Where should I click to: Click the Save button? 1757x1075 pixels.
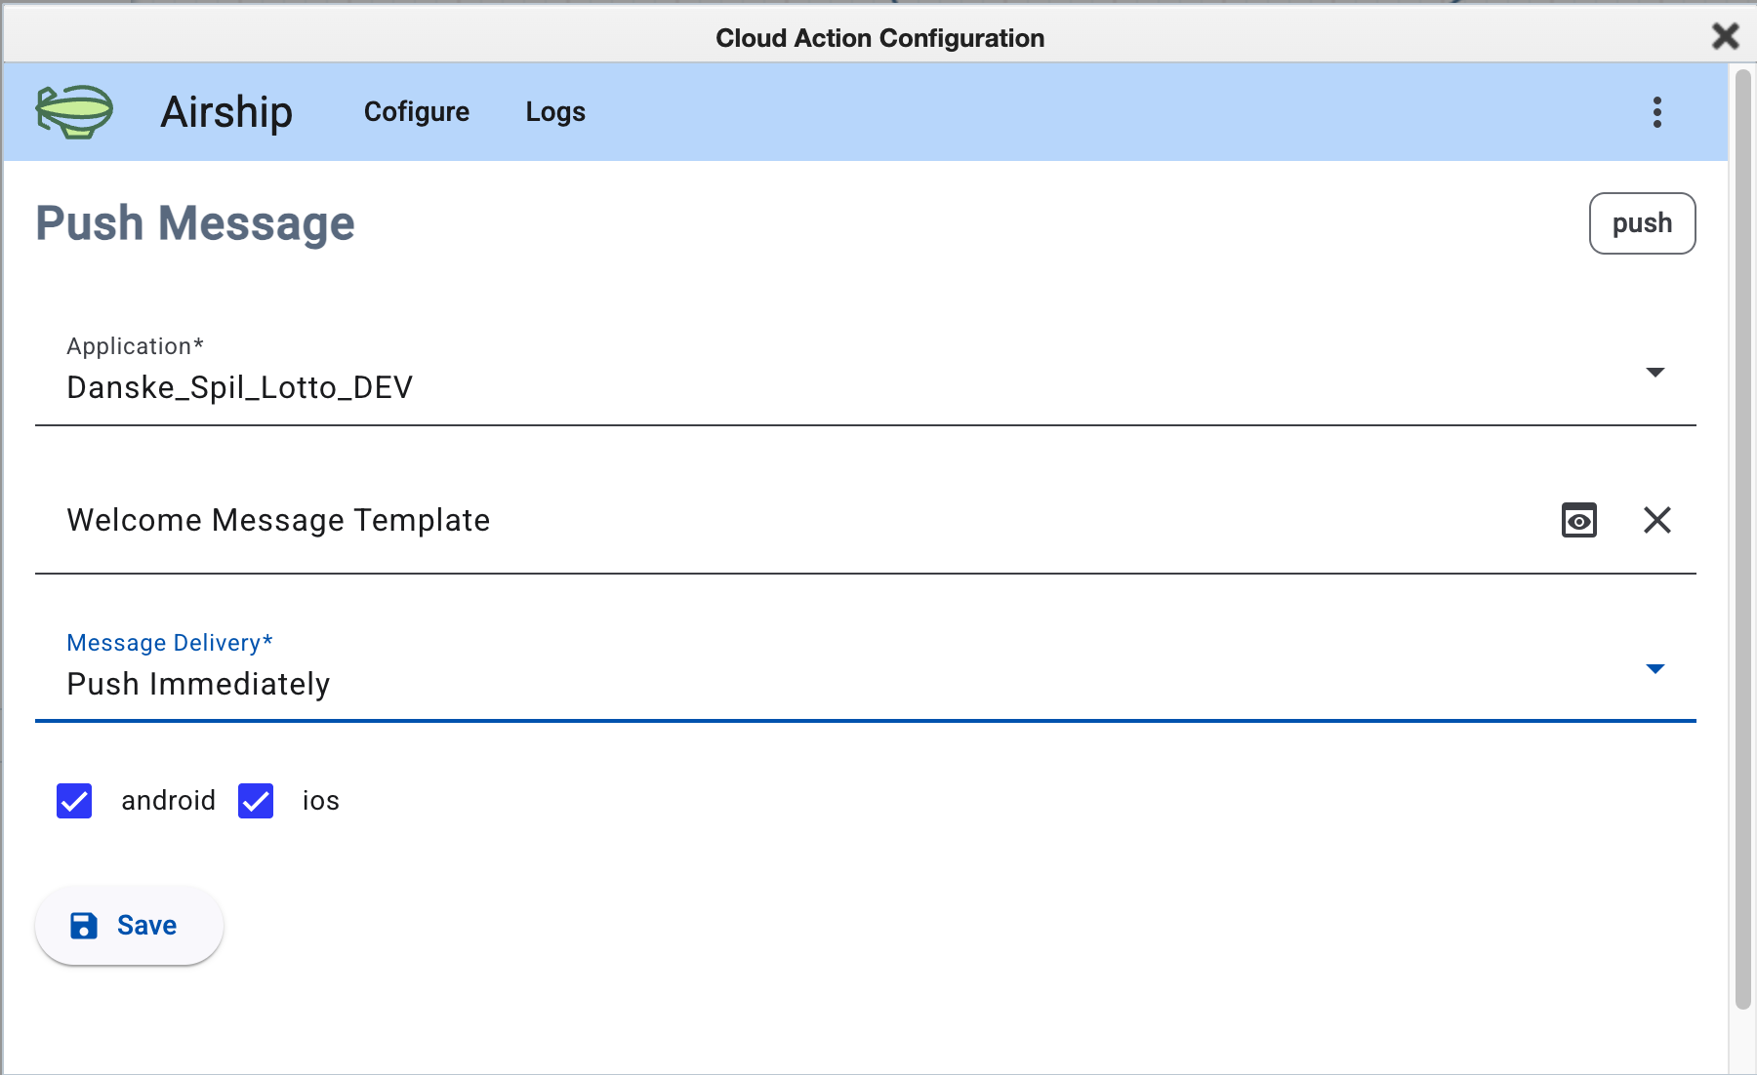tap(129, 925)
